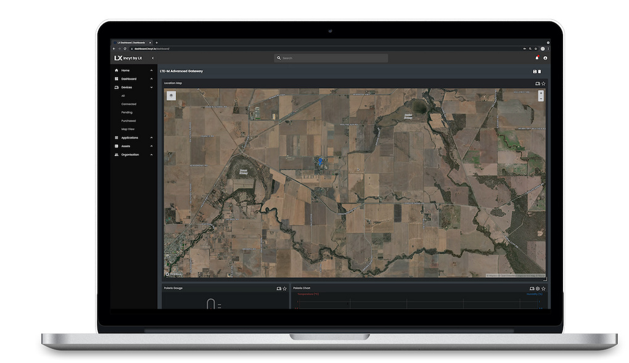Select Map View in Devices submenu
Screen dimensions: 629x363
(x=128, y=129)
